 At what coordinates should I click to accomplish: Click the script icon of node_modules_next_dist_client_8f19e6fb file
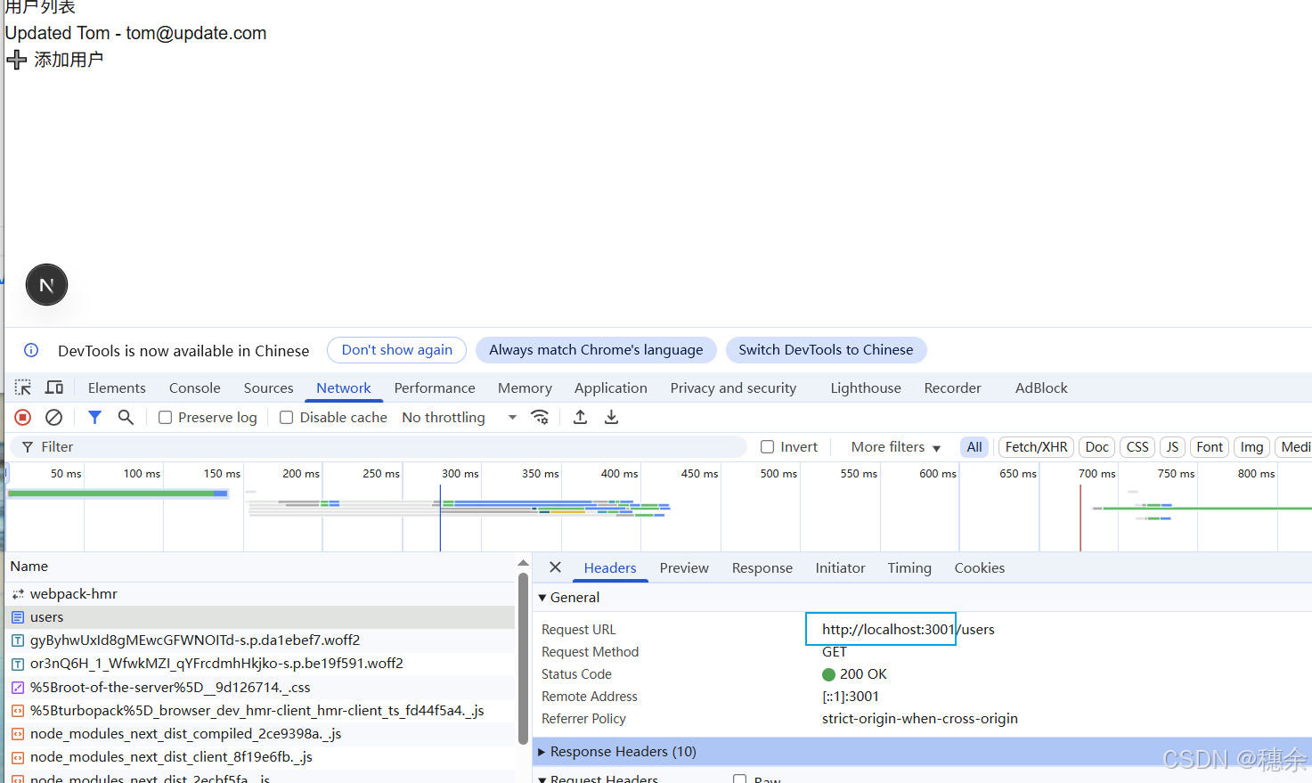click(18, 756)
